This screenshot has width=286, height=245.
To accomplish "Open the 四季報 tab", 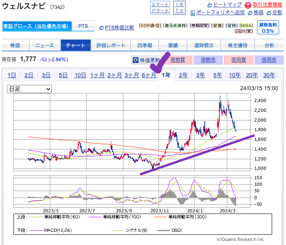I will [x=145, y=45].
